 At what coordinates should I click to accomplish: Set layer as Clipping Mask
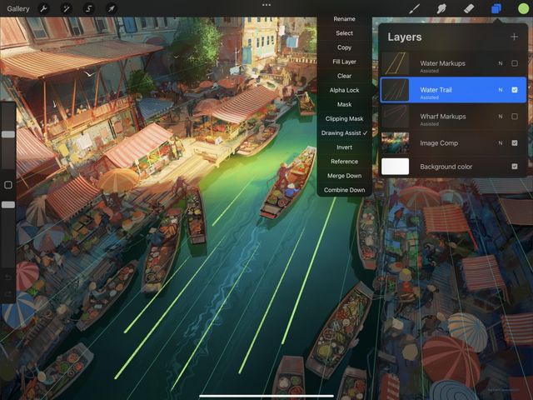tap(344, 118)
